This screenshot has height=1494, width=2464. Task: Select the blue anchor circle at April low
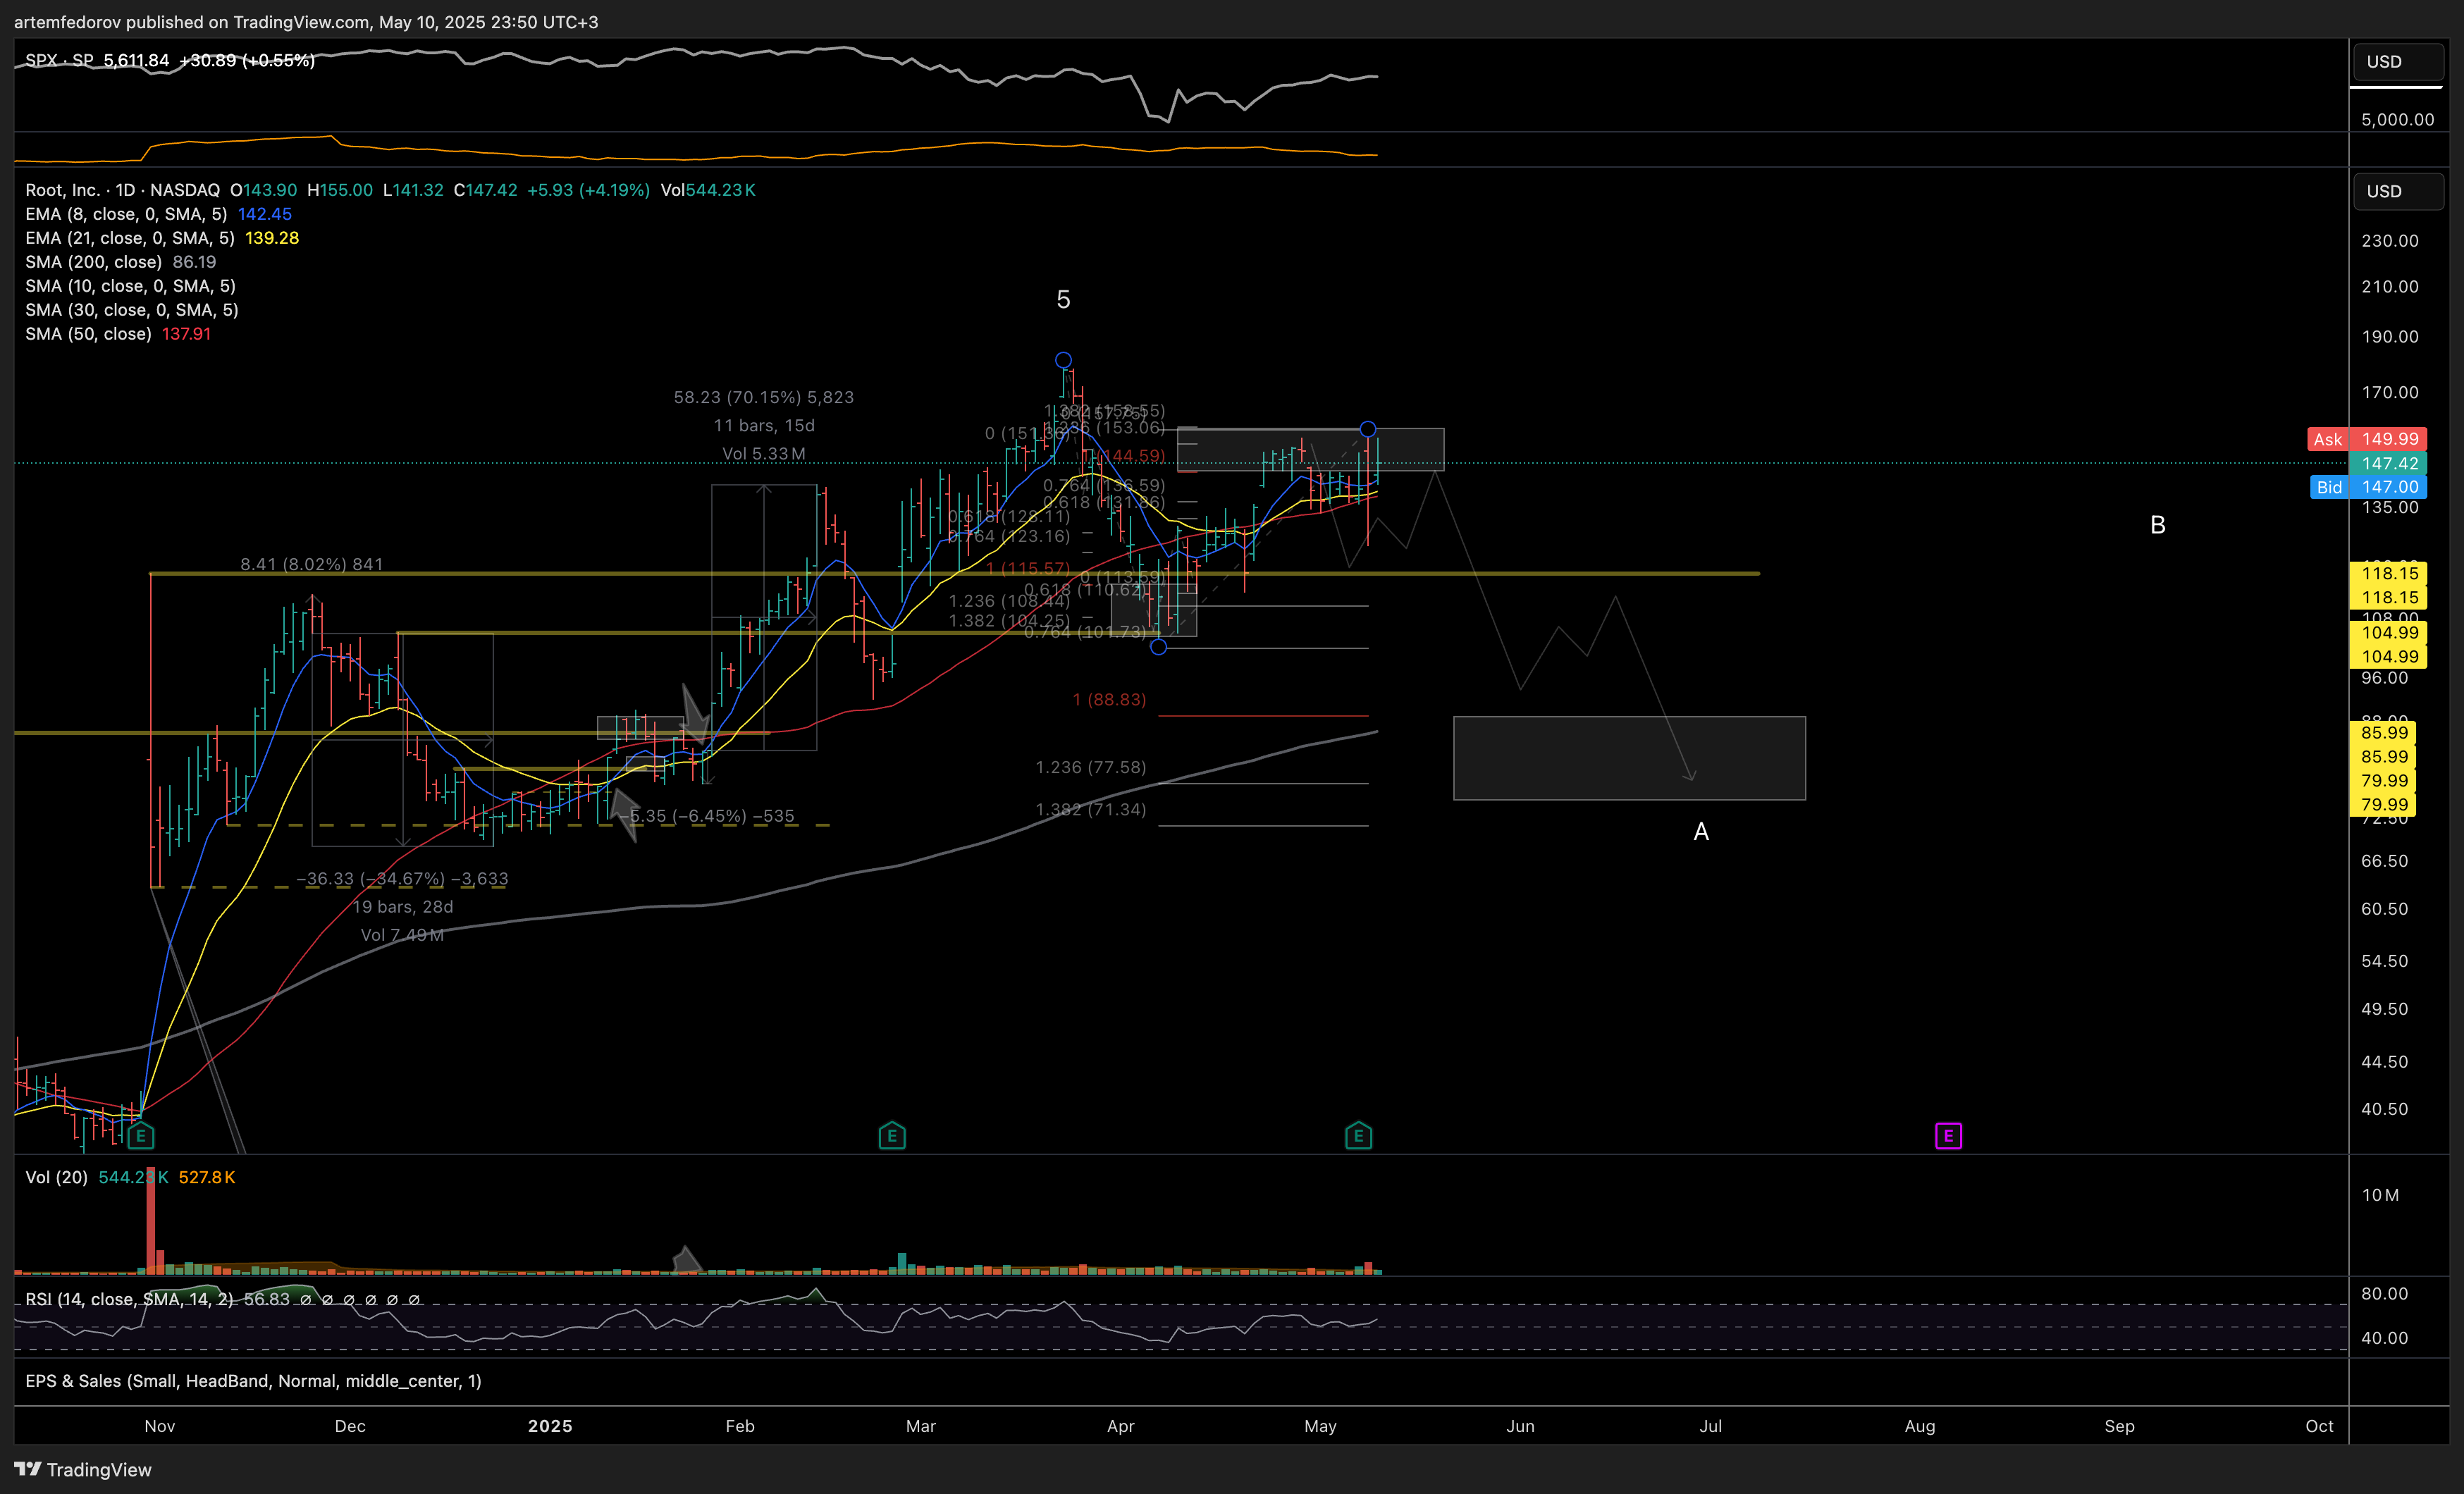(x=1158, y=647)
